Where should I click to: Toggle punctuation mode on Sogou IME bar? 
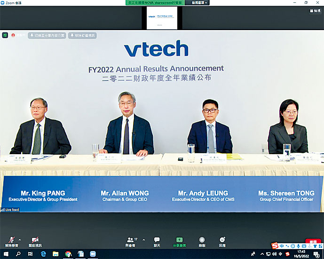pyautogui.click(x=287, y=246)
